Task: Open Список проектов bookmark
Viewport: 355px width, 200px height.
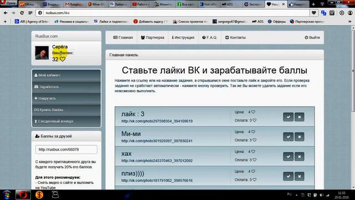Action: click(190, 22)
